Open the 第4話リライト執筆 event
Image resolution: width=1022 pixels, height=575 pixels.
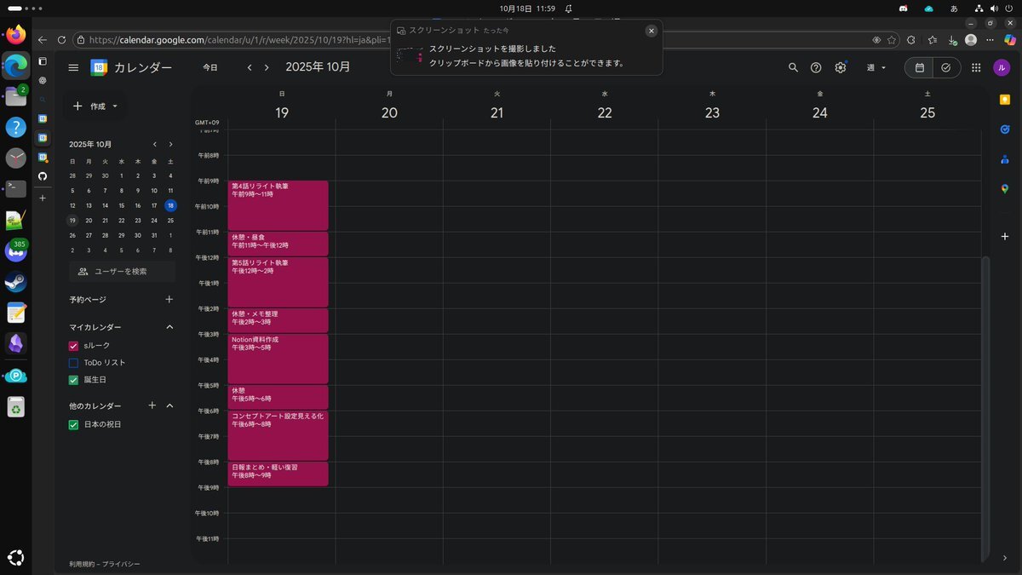(278, 205)
